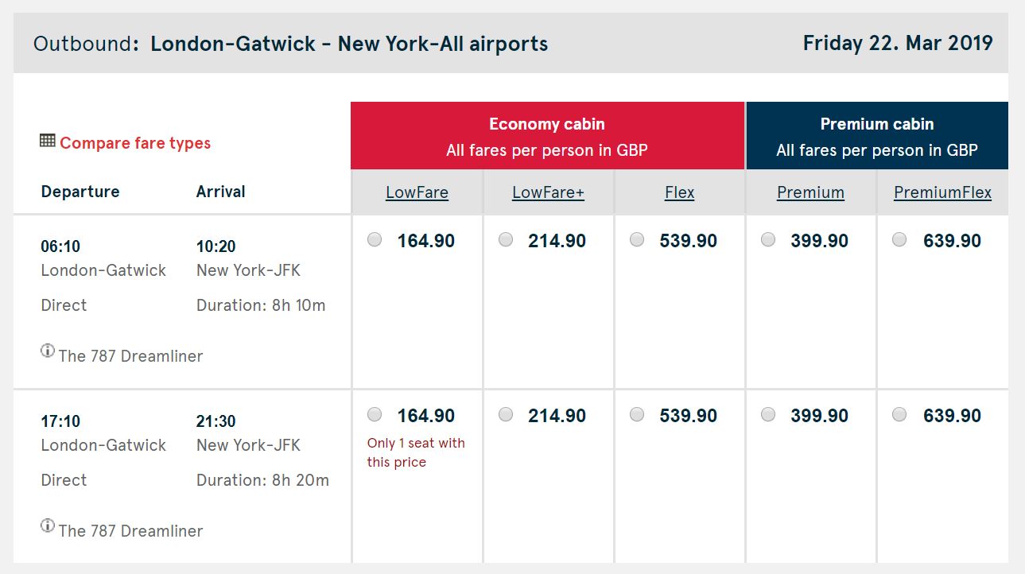Pick PremiumFlex 639.90 on the 17:10 flight
This screenshot has width=1025, height=574.
(x=899, y=414)
